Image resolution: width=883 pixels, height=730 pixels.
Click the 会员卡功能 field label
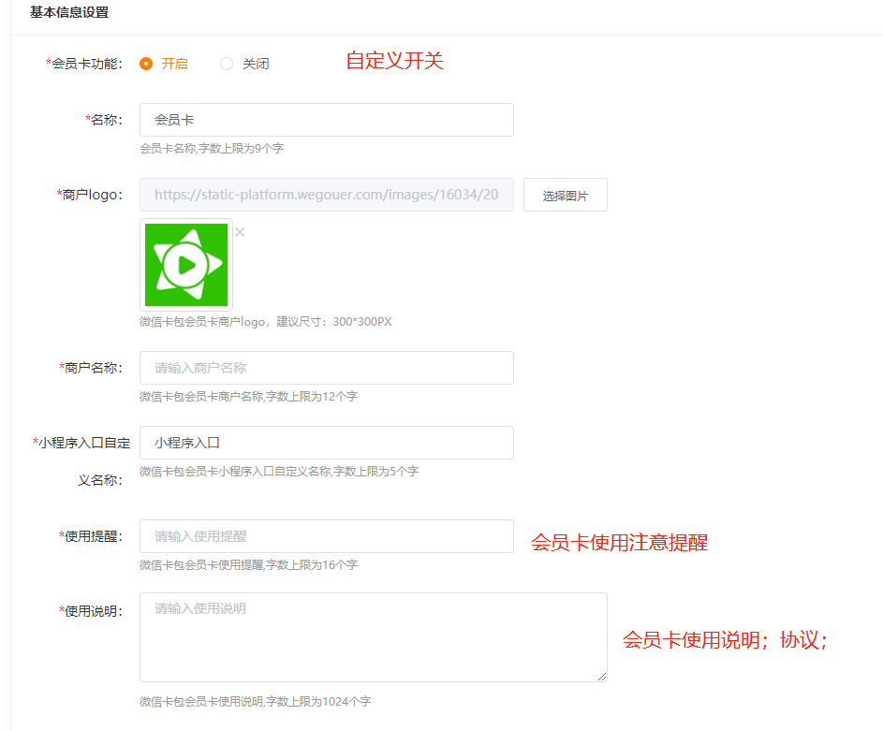click(84, 64)
